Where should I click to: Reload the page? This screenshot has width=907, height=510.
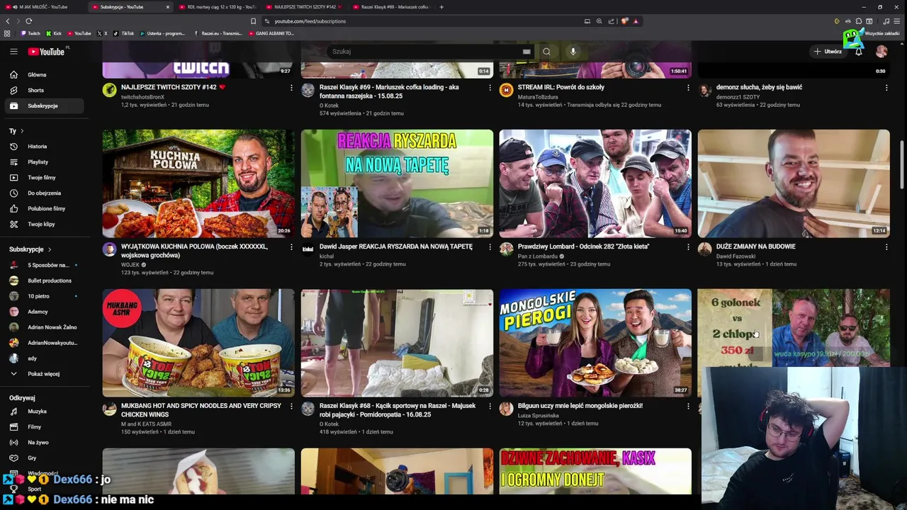click(28, 21)
